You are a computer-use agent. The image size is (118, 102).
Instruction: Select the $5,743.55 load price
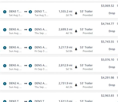coord(108,42)
